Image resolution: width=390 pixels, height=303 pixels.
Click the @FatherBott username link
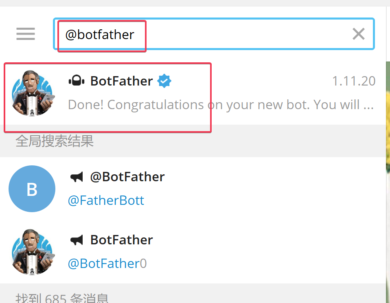(106, 200)
